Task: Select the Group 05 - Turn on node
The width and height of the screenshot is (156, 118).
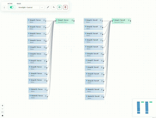Action: [x=37, y=48]
